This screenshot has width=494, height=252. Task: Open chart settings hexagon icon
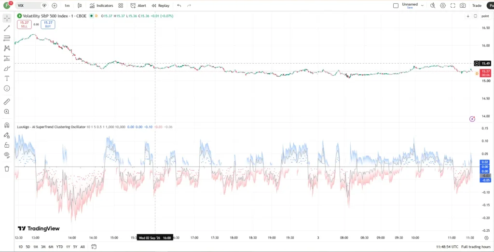click(x=443, y=5)
